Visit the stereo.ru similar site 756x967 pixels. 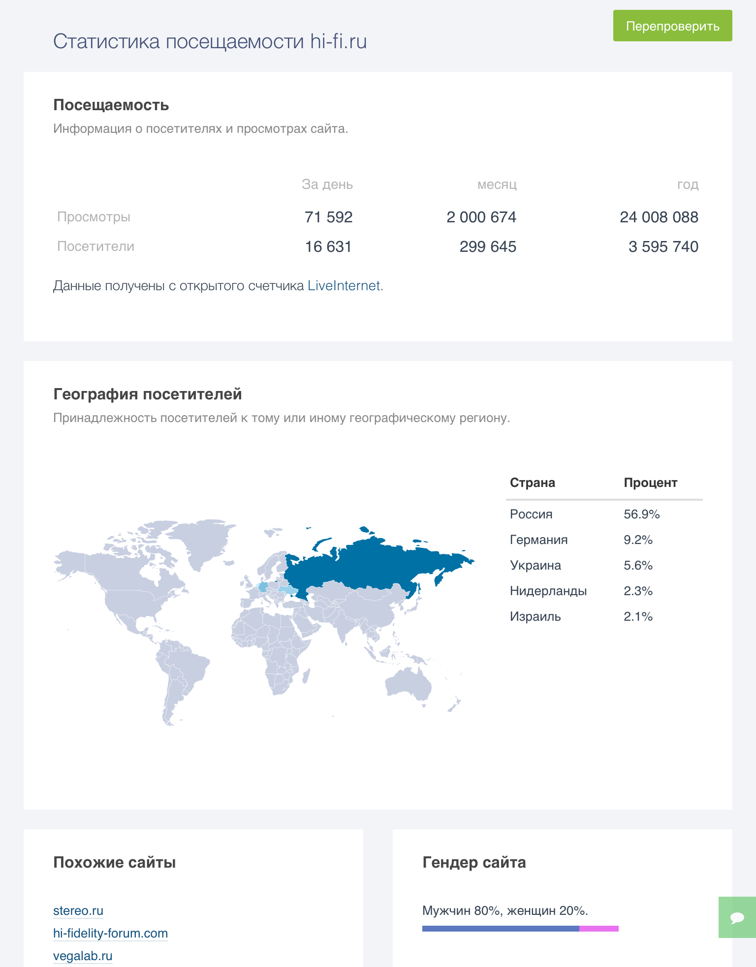point(78,911)
